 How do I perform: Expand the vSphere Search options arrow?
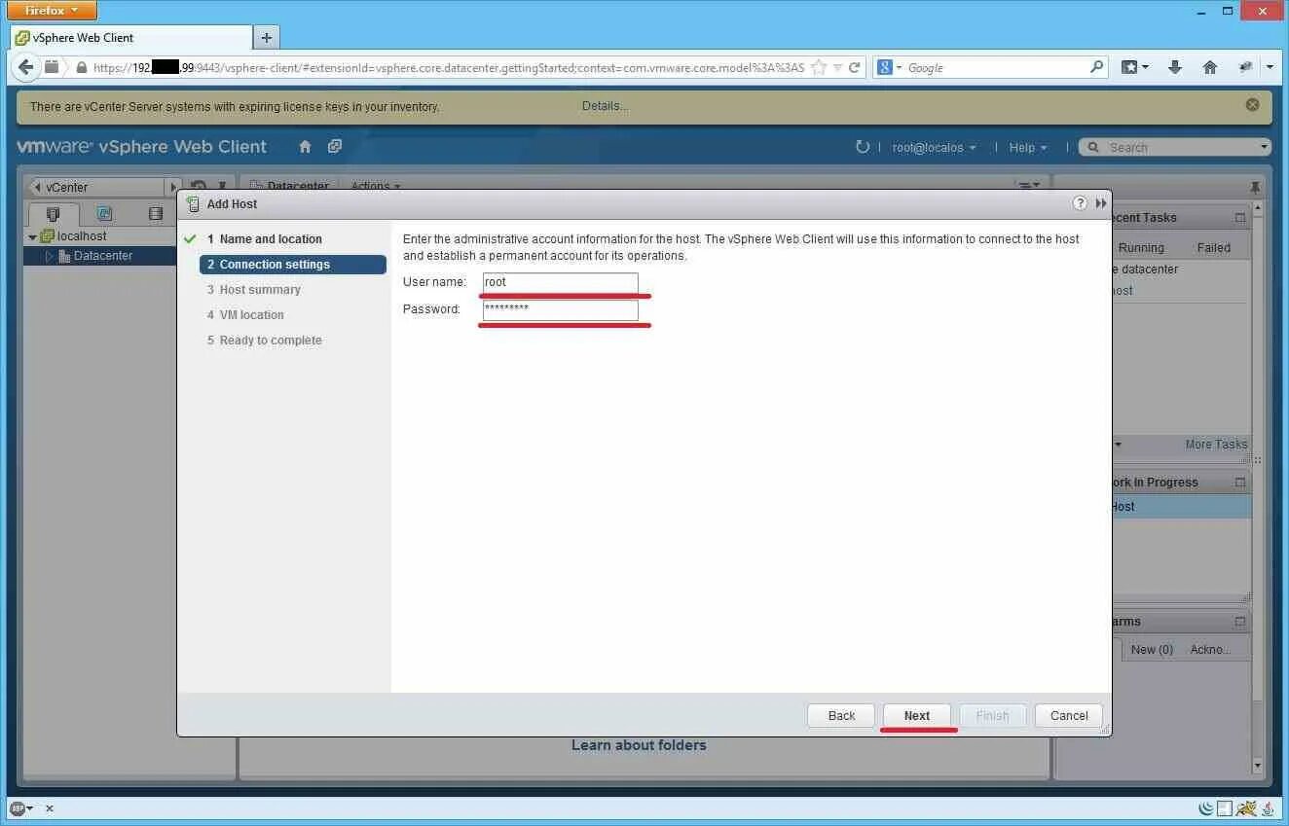click(x=1264, y=148)
